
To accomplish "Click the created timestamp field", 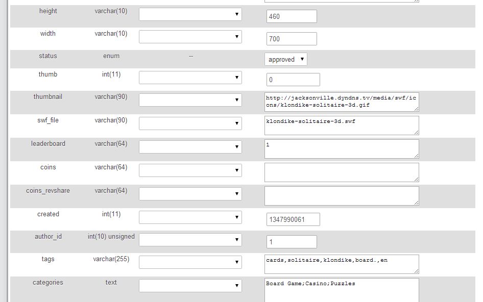I will [x=293, y=219].
